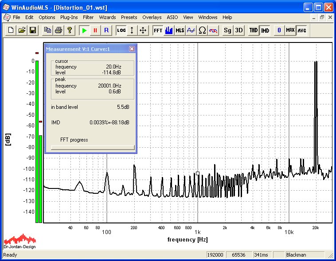Image resolution: width=336 pixels, height=261 pixels.
Task: Click vertical autoscale arrow icon
Action: (x=132, y=31)
